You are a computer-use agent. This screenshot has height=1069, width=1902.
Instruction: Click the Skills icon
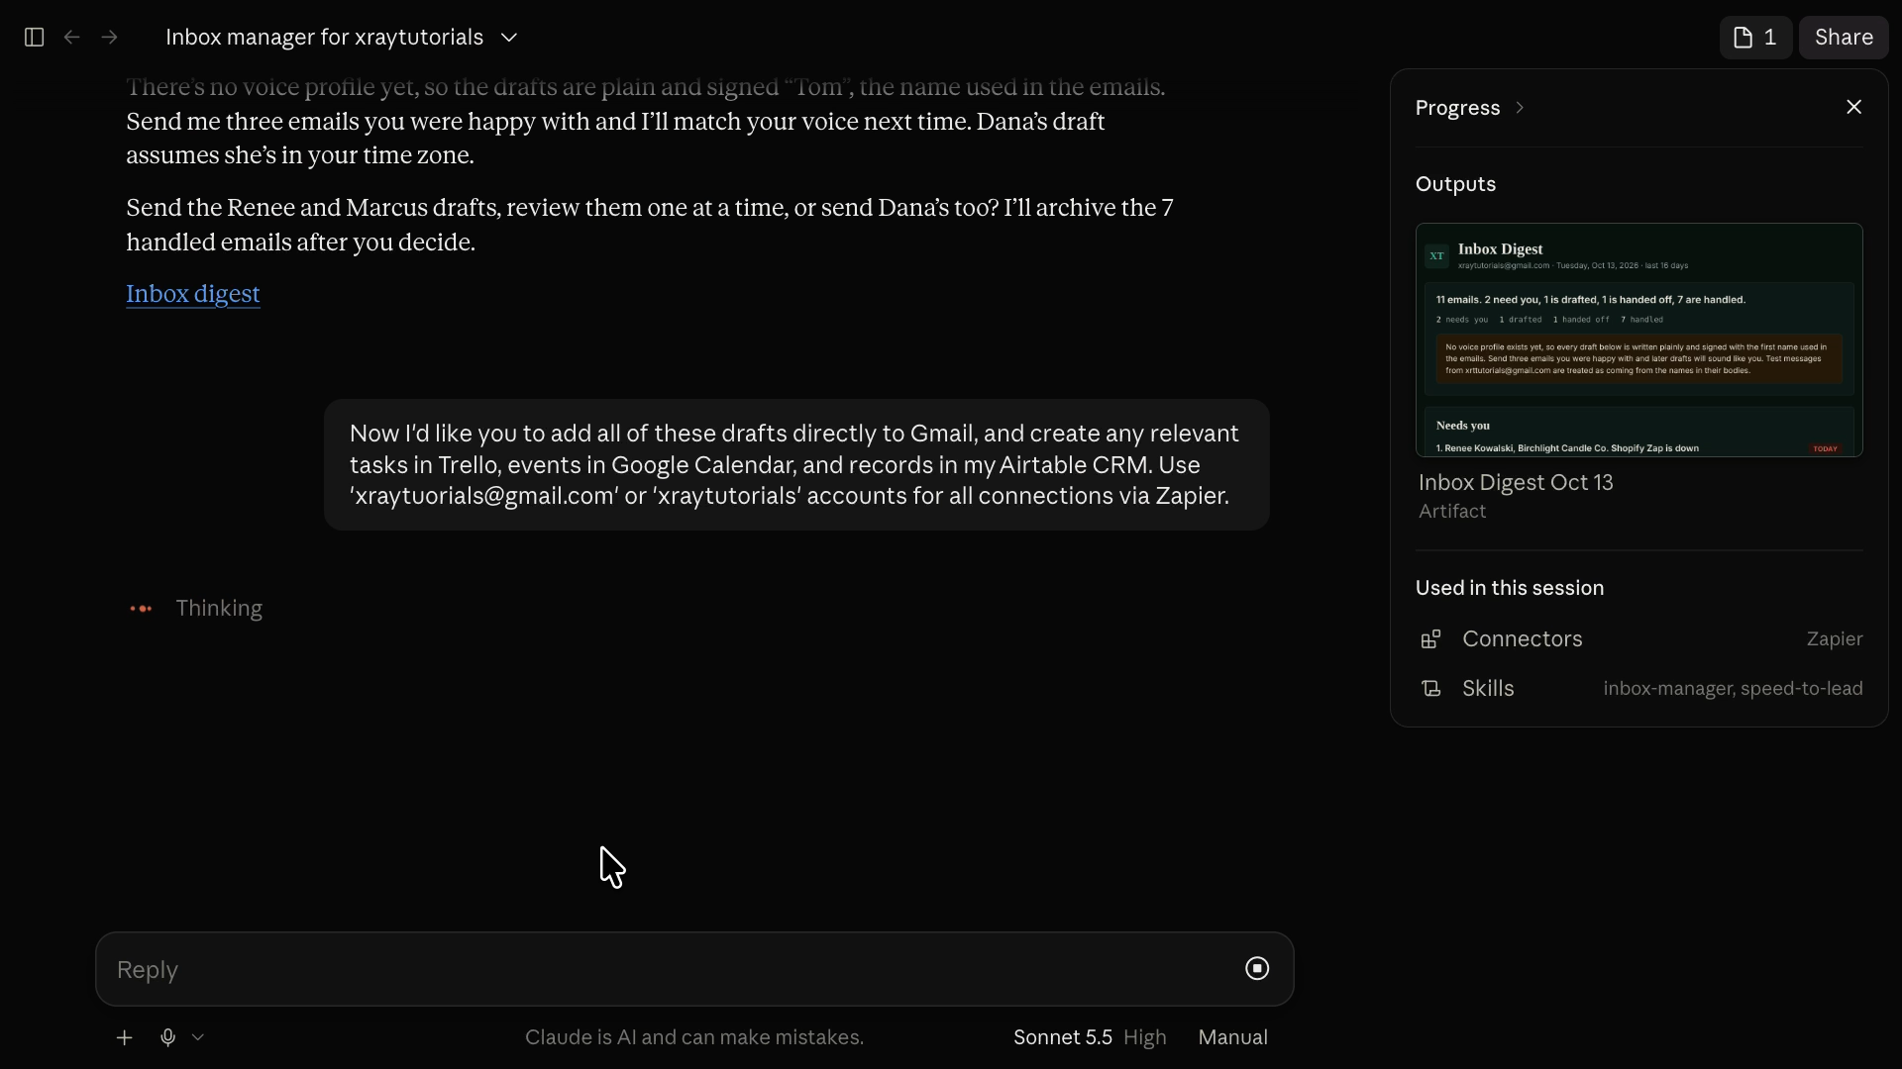point(1430,689)
